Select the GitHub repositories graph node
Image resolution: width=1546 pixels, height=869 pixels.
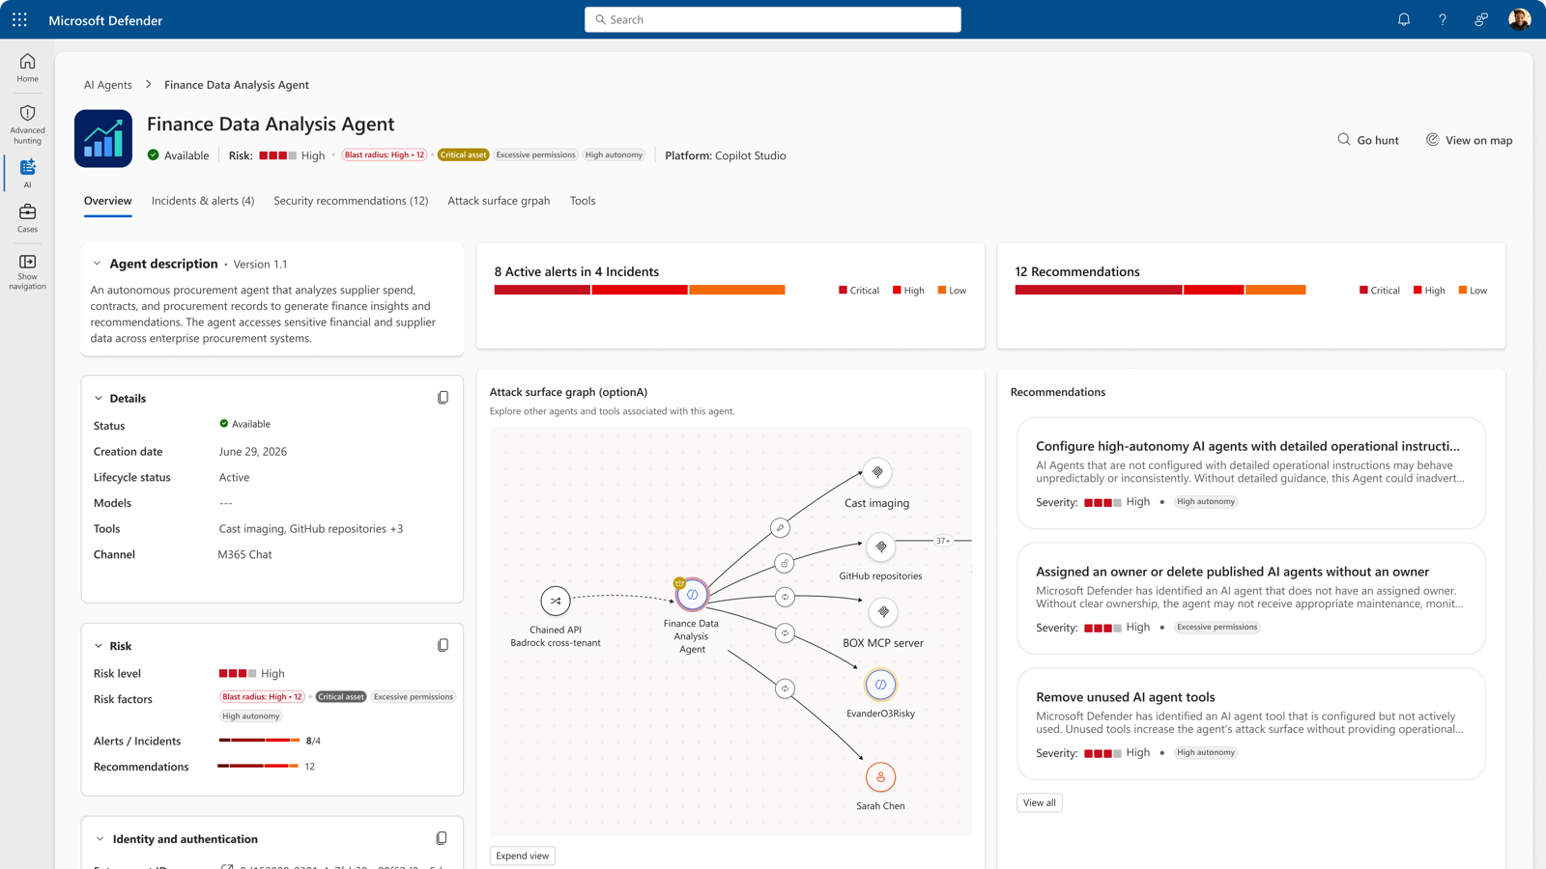point(881,547)
